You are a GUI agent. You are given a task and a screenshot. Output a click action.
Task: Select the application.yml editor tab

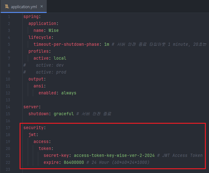24,6
